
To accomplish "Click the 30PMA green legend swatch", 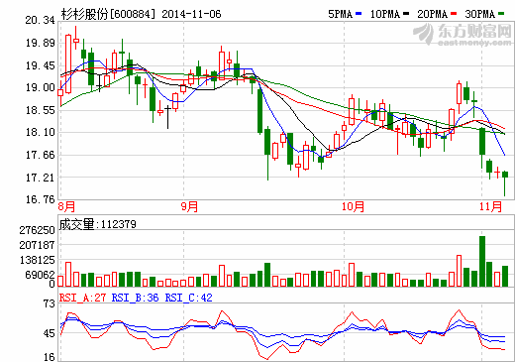I will 501,14.
